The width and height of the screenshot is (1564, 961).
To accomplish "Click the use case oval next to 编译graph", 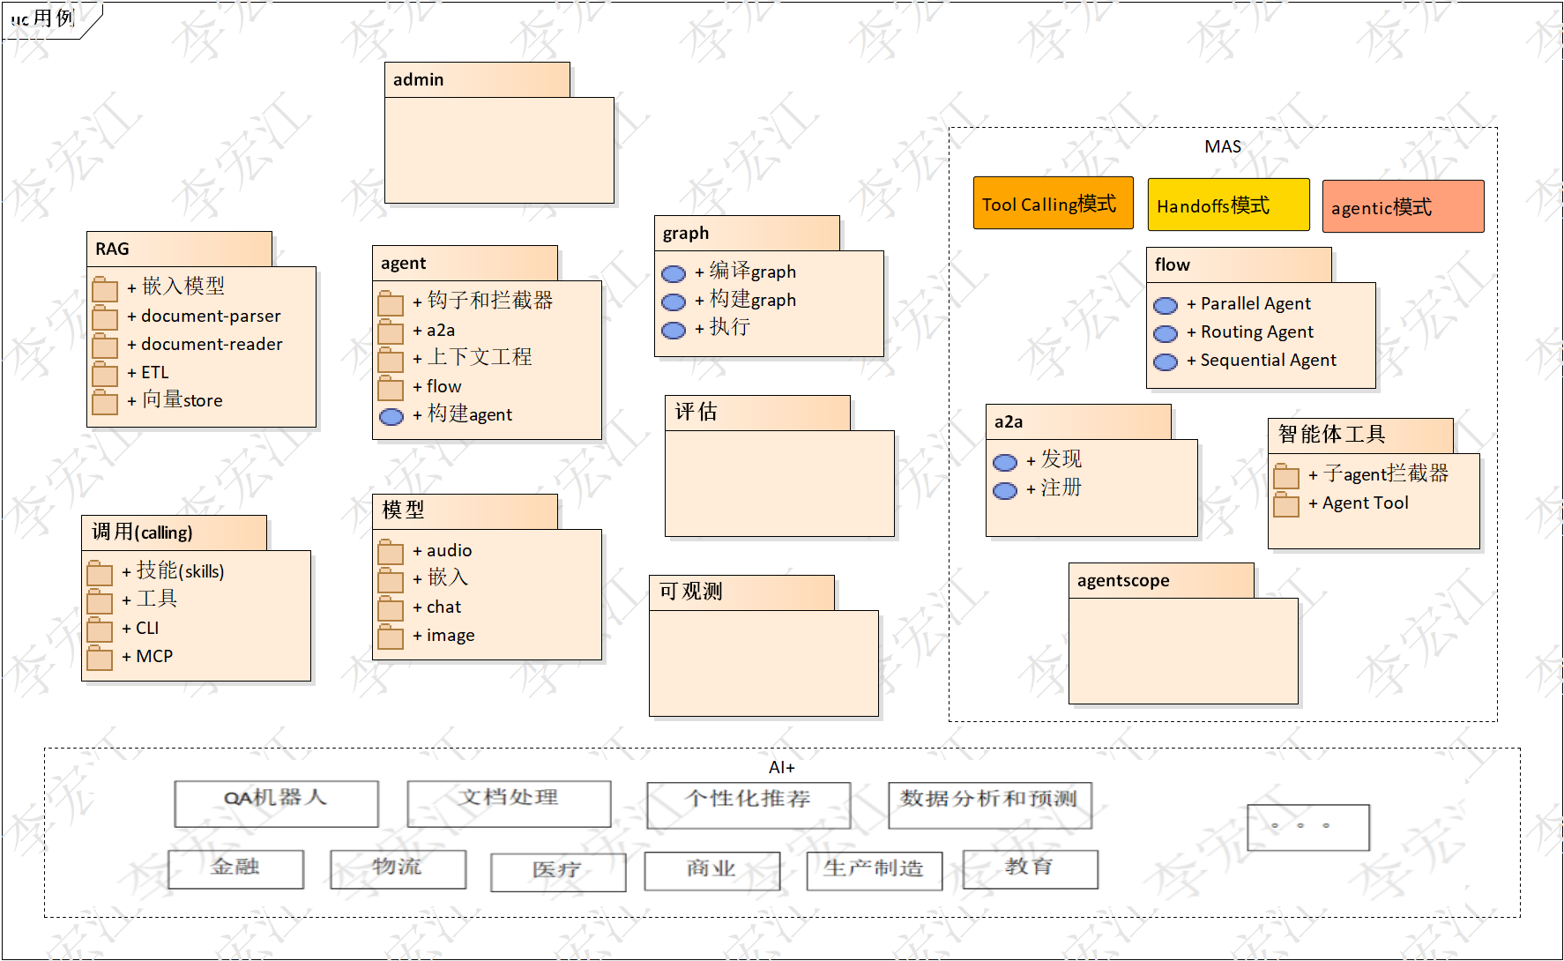I will [674, 273].
